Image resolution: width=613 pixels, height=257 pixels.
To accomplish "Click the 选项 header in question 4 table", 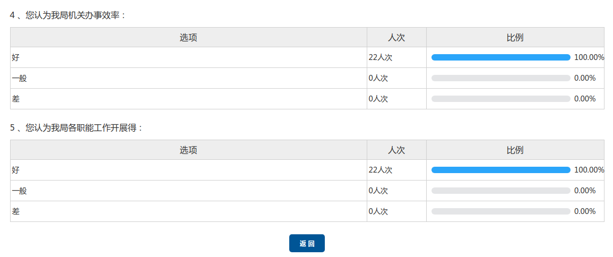I will [x=188, y=38].
